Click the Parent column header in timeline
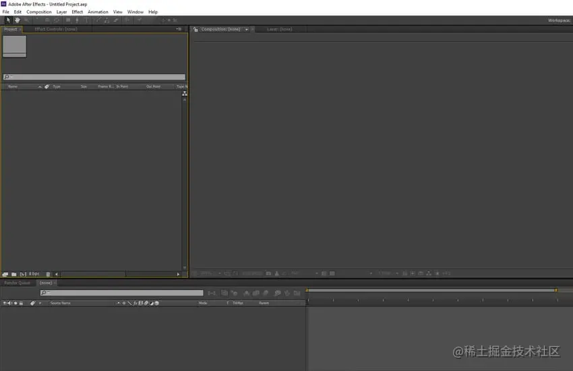The image size is (573, 371). pos(264,303)
